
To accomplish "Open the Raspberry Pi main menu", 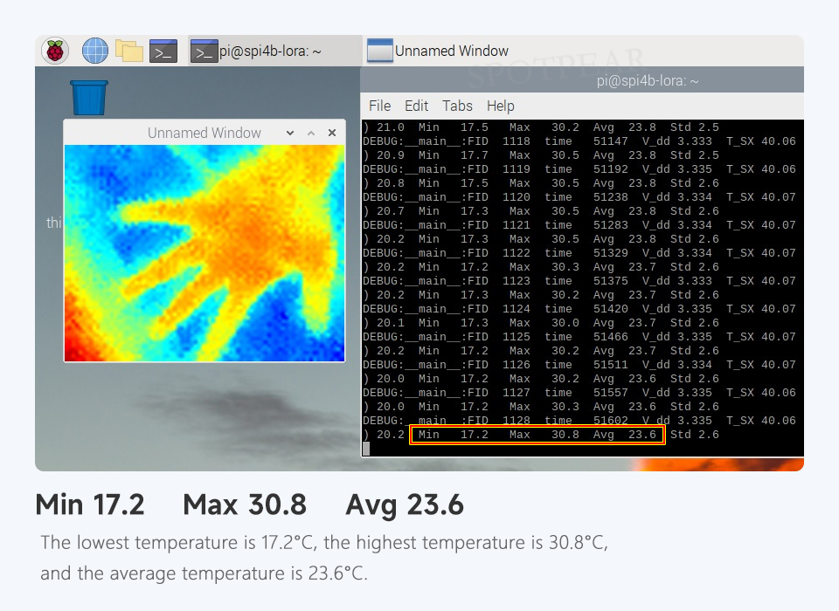I will click(55, 51).
